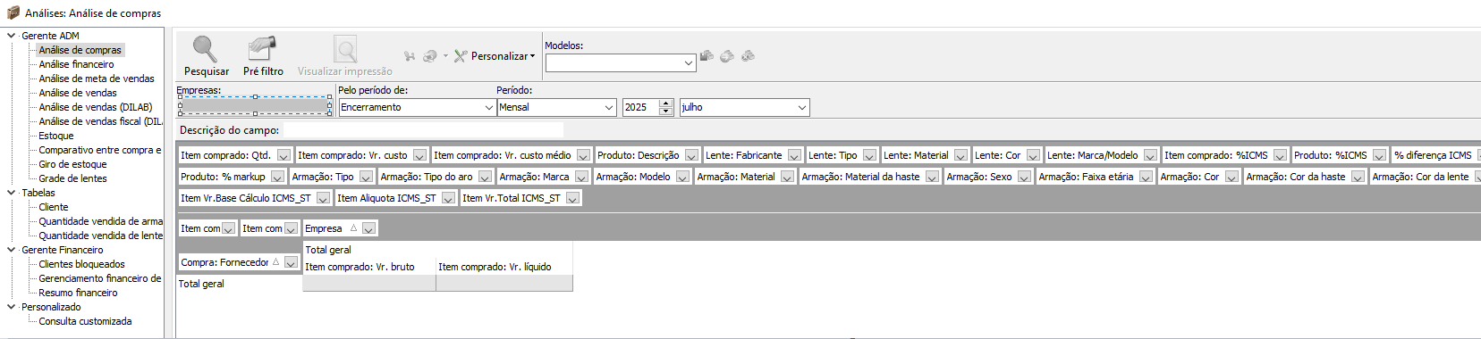Click the application icon in the title bar
This screenshot has height=339, width=1481.
[x=13, y=12]
